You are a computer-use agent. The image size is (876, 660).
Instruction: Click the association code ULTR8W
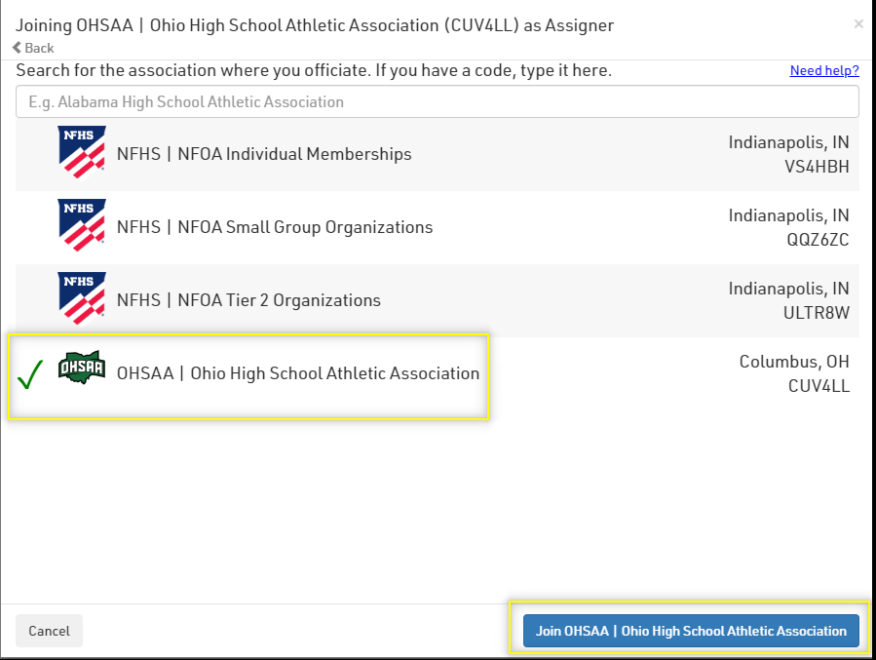click(x=816, y=313)
